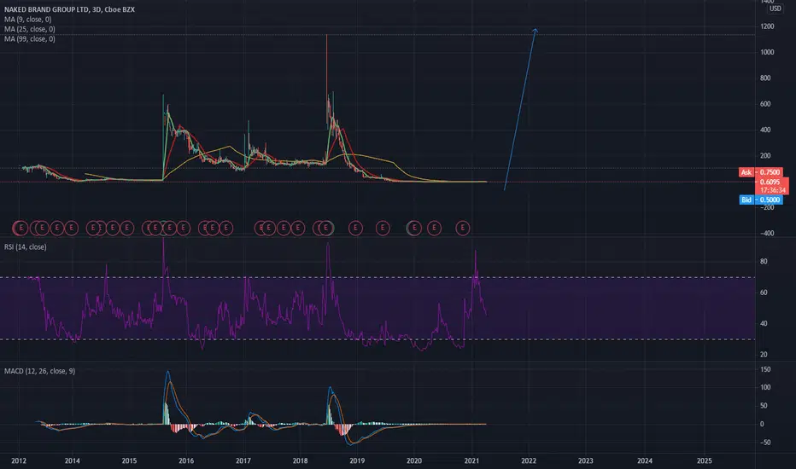Click the -400 value on the price scale

(765, 234)
